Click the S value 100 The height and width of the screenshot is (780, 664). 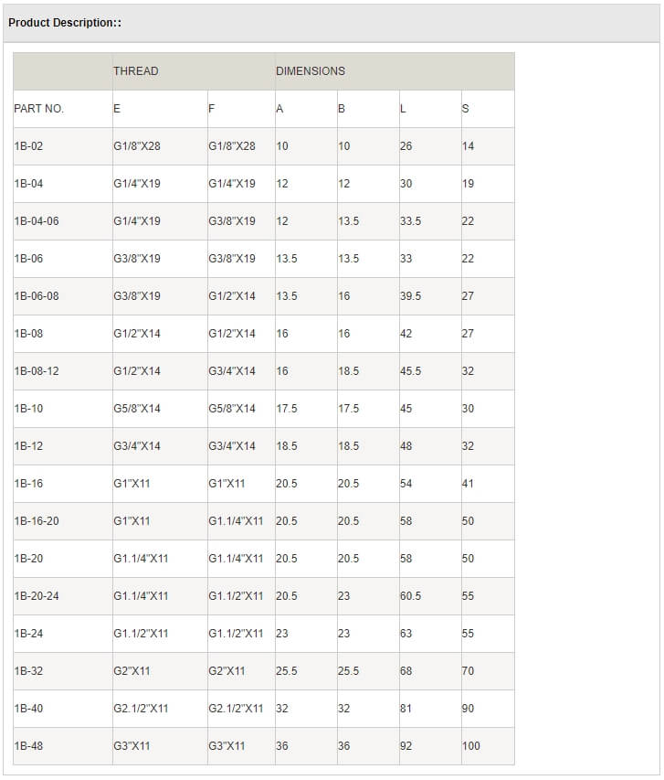click(470, 746)
